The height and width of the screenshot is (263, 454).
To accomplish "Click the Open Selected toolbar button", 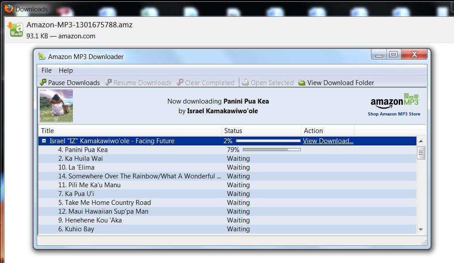I will (268, 82).
